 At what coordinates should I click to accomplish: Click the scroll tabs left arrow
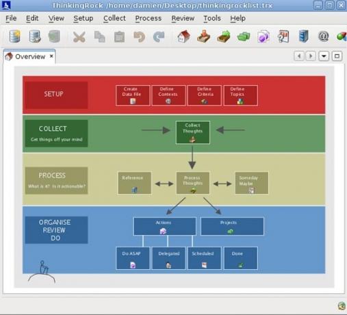tap(299, 56)
